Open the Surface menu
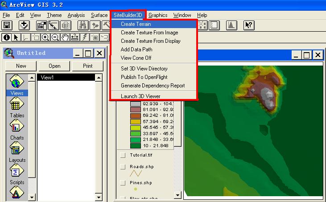This screenshot has height=202, width=326. tap(99, 15)
